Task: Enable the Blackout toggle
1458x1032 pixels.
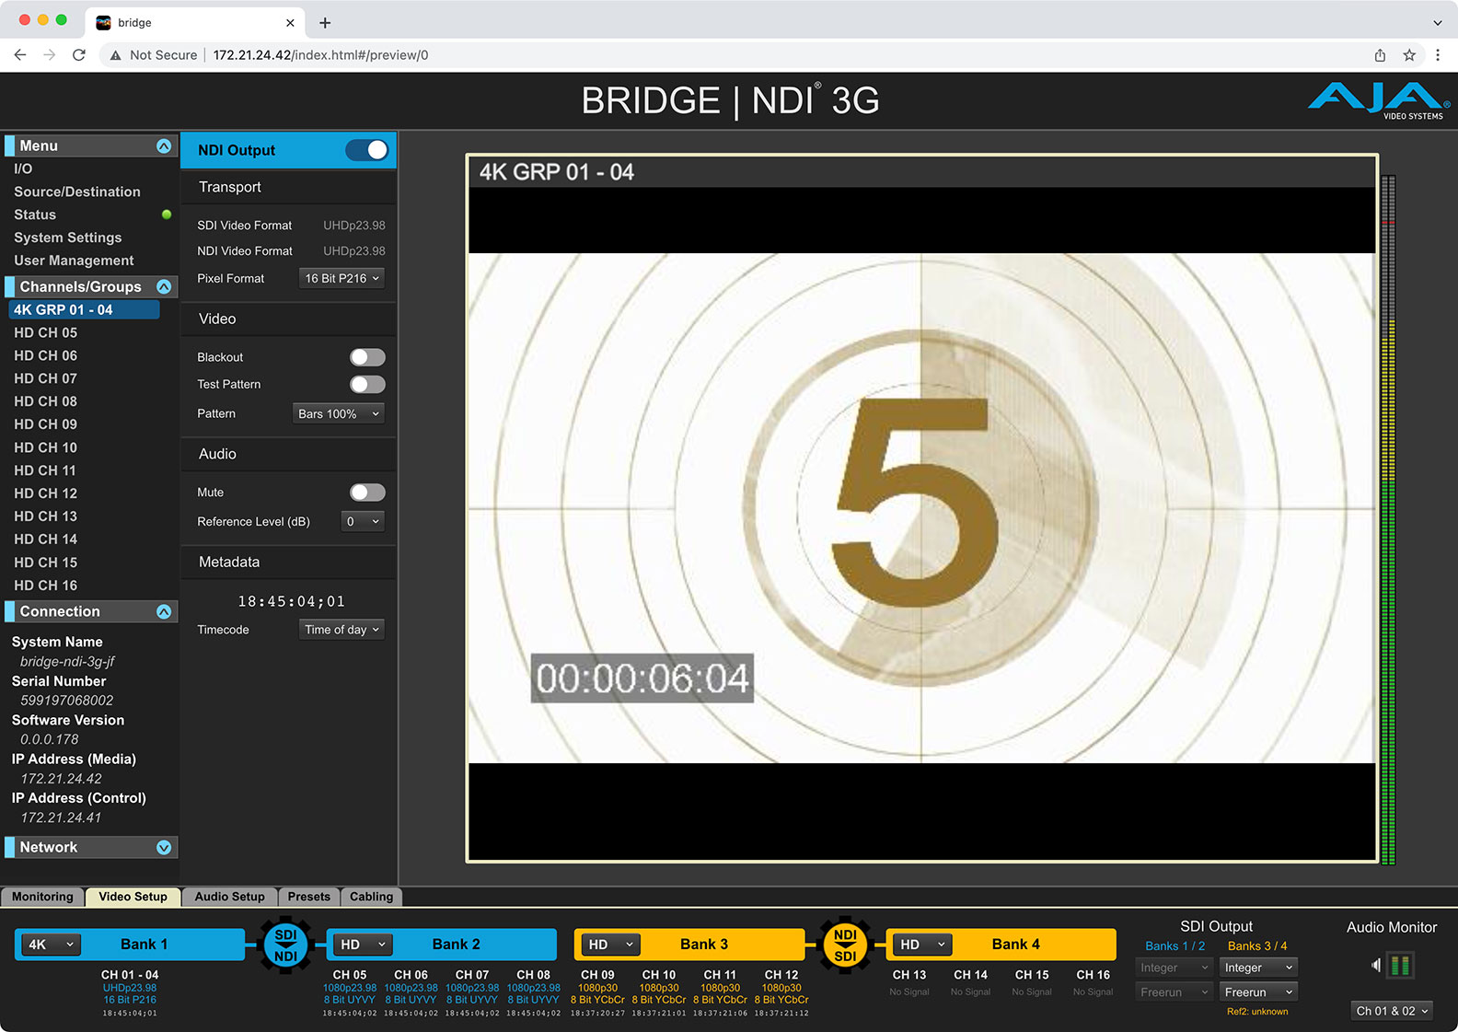Action: click(367, 357)
